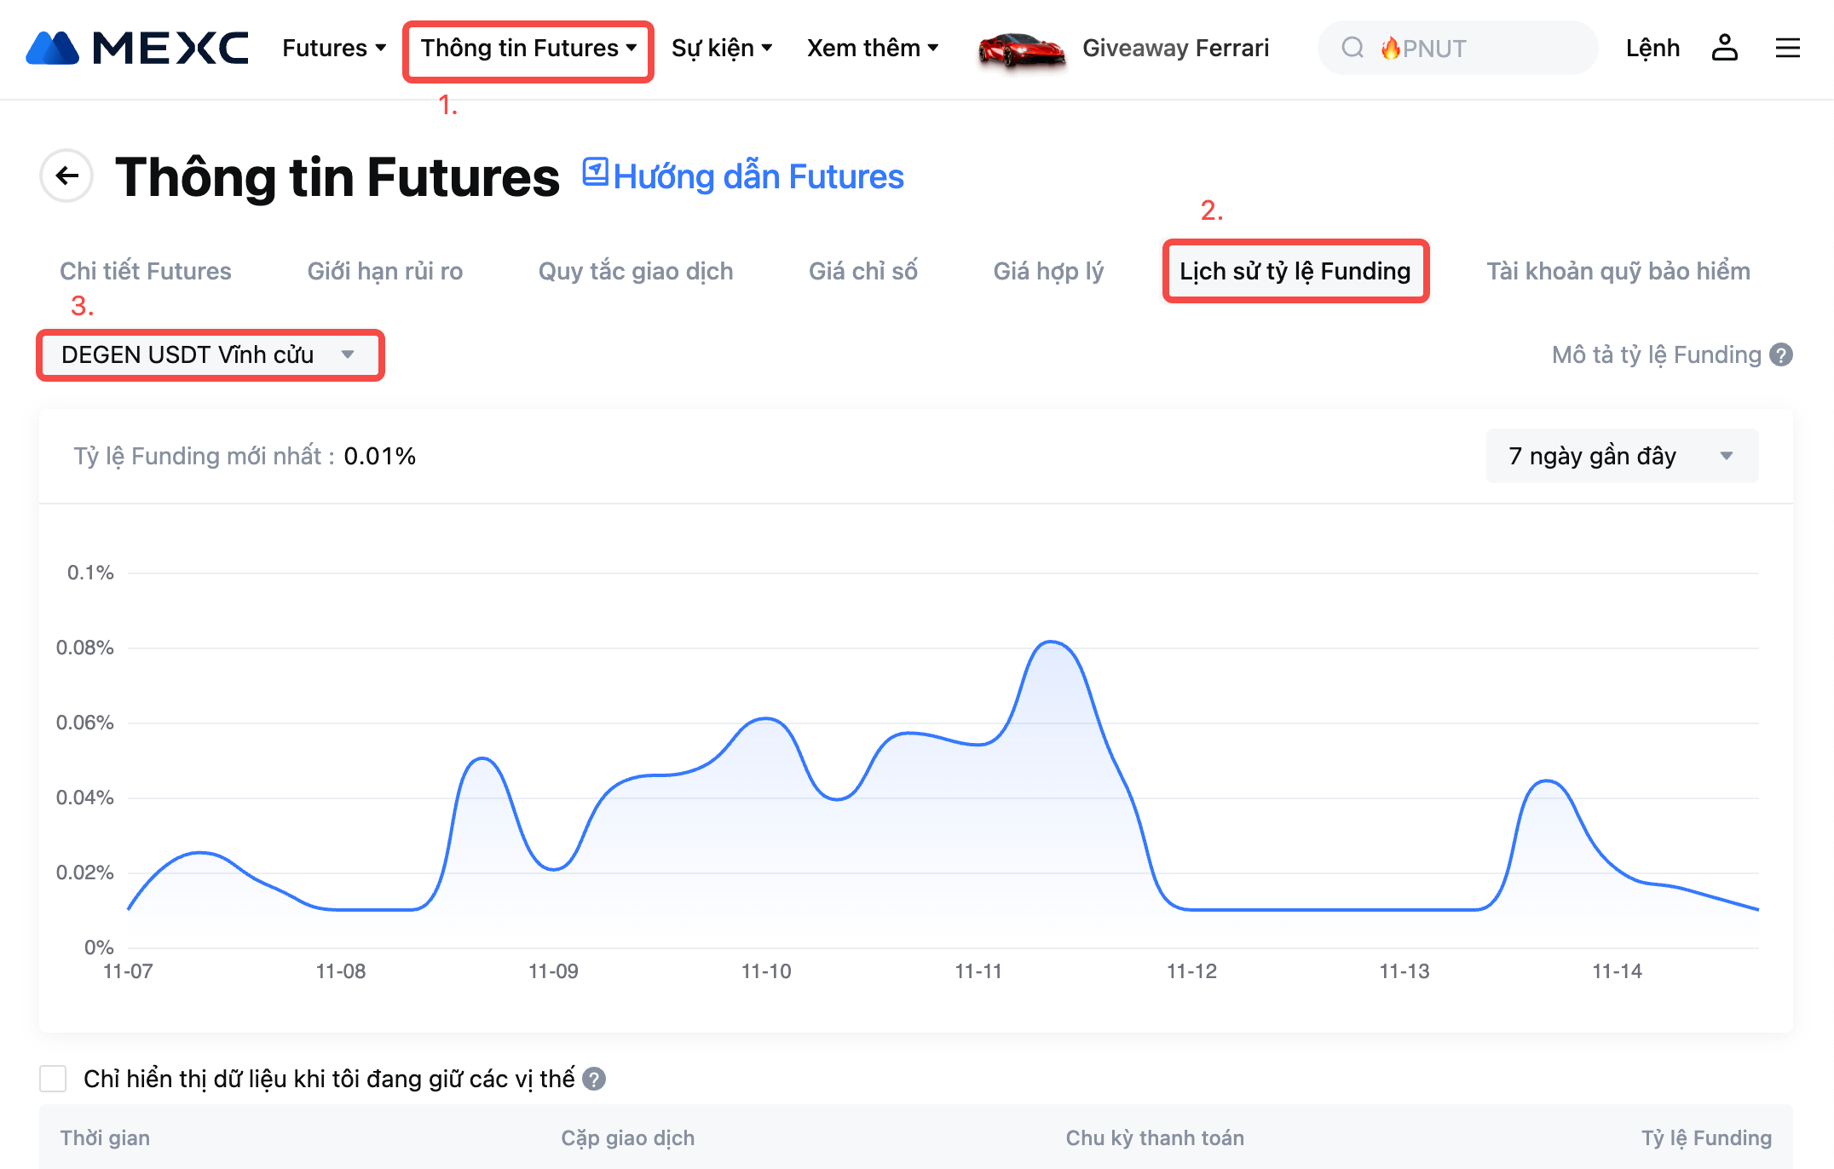Switch to Giá chỉ số tab
This screenshot has width=1834, height=1169.
coord(862,271)
